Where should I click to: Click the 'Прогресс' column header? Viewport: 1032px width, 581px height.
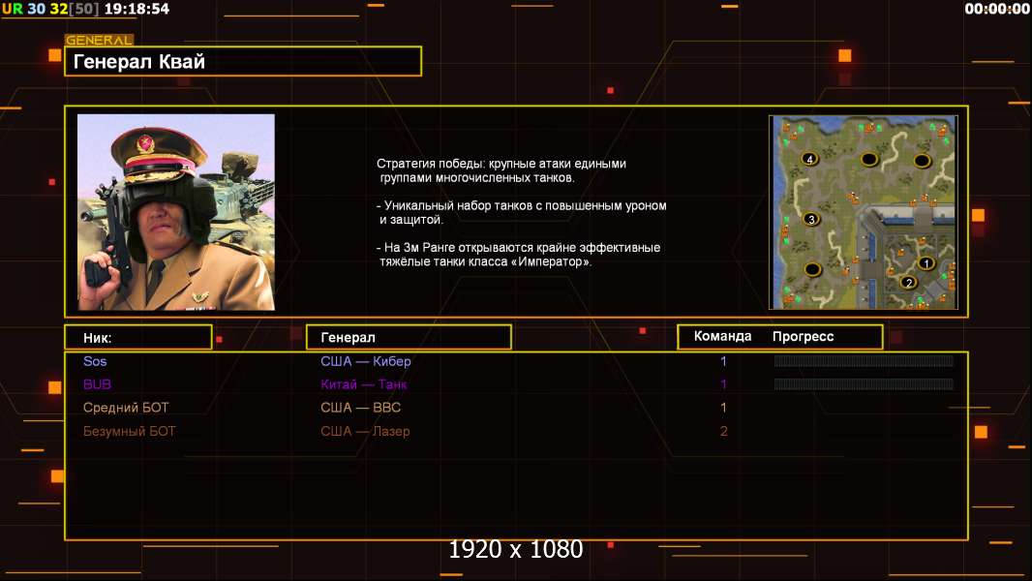click(x=803, y=336)
